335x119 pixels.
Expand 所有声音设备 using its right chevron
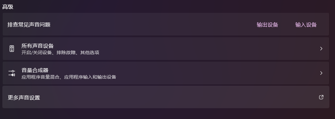(x=321, y=49)
